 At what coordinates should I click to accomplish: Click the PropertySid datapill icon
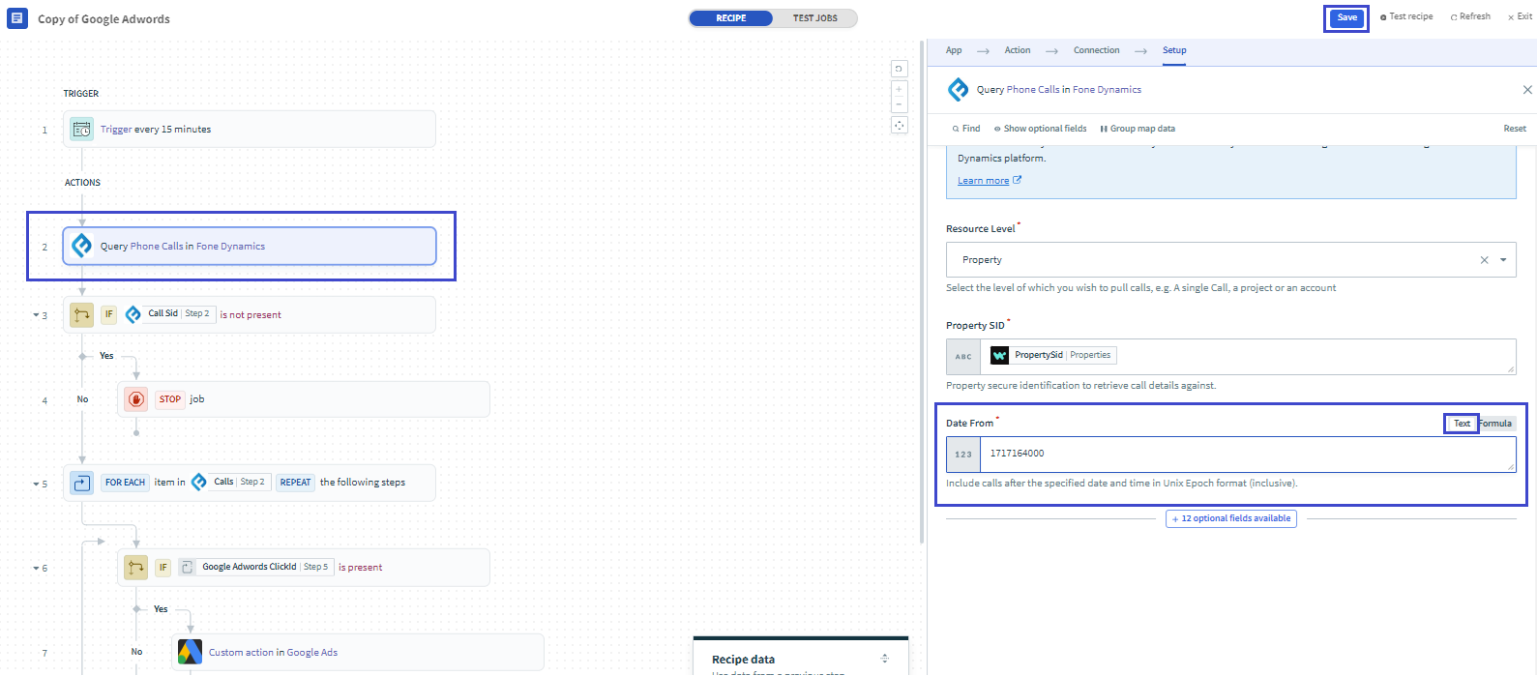tap(999, 356)
